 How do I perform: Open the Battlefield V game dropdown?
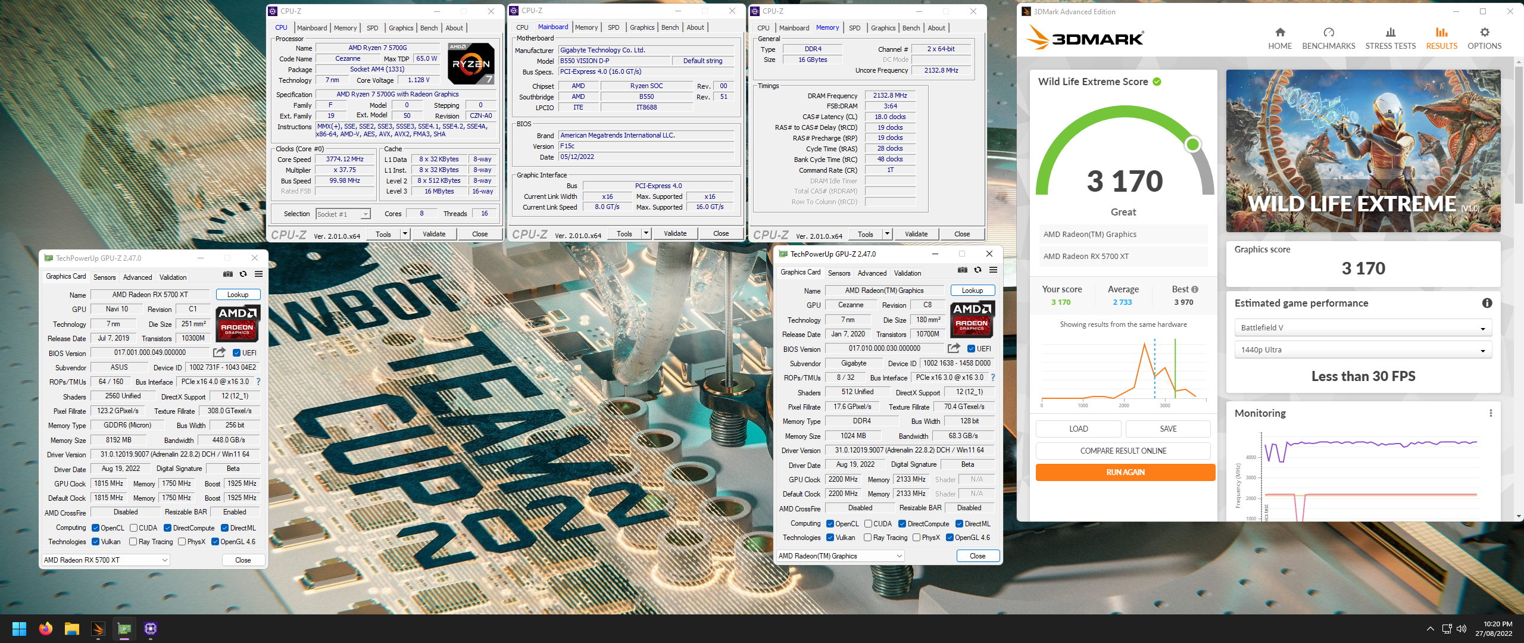tap(1363, 328)
